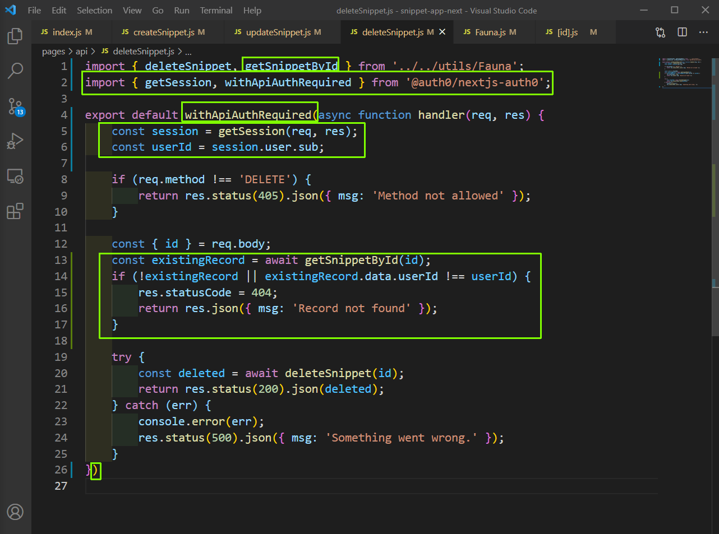The height and width of the screenshot is (534, 719).
Task: Open the Remote Explorer view
Action: 15,177
